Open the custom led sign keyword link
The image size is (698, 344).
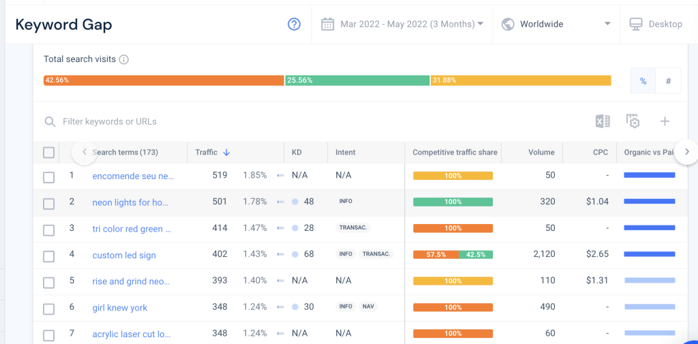click(x=124, y=255)
